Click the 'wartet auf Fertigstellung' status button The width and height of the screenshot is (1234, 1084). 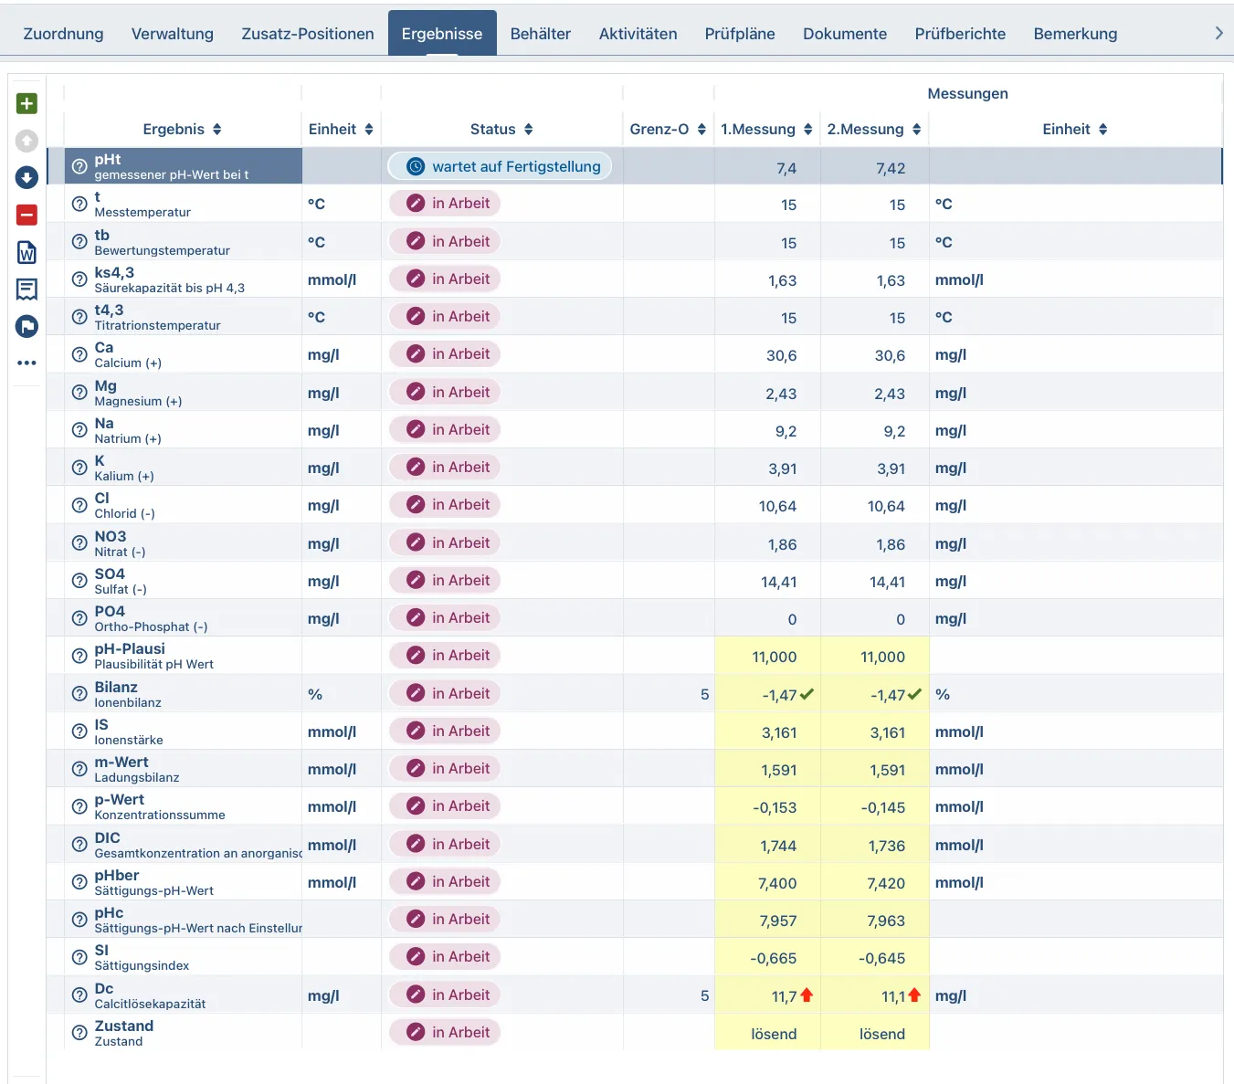500,166
